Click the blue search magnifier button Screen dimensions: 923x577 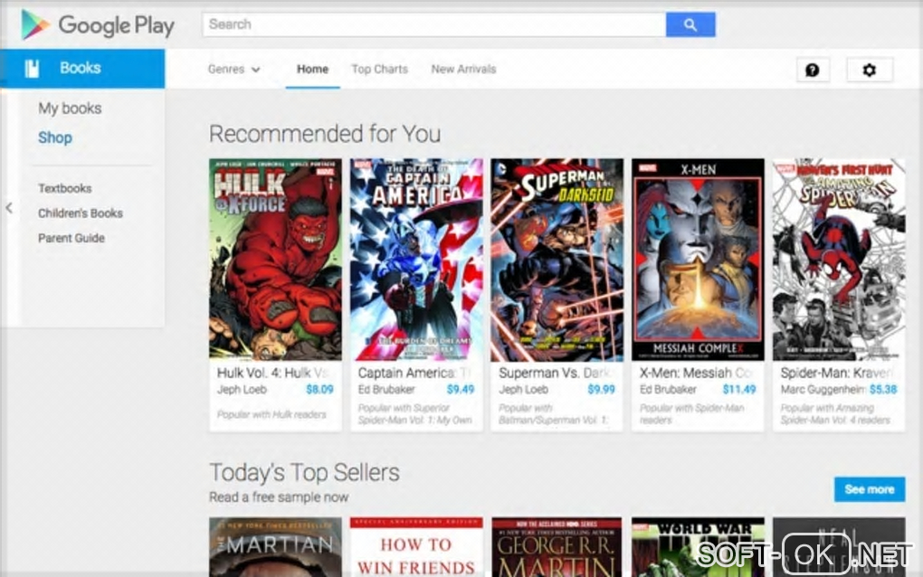tap(690, 24)
